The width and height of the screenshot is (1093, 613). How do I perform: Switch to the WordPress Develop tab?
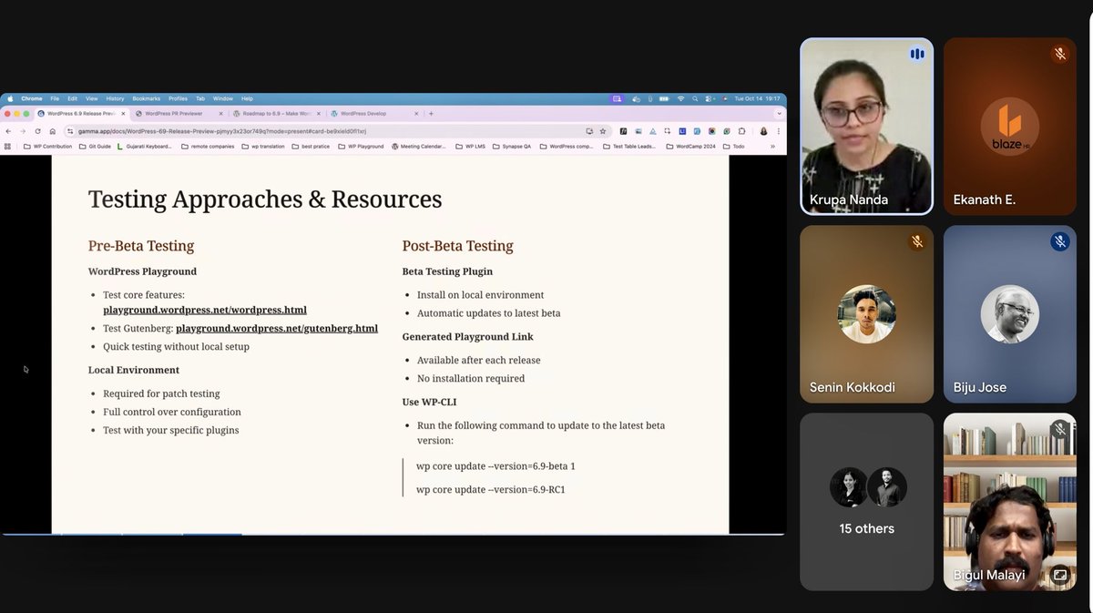[x=373, y=114]
